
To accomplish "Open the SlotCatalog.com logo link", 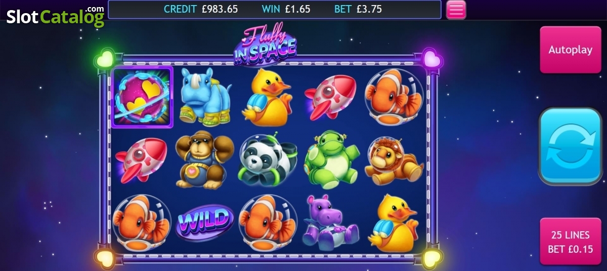I will pyautogui.click(x=55, y=16).
